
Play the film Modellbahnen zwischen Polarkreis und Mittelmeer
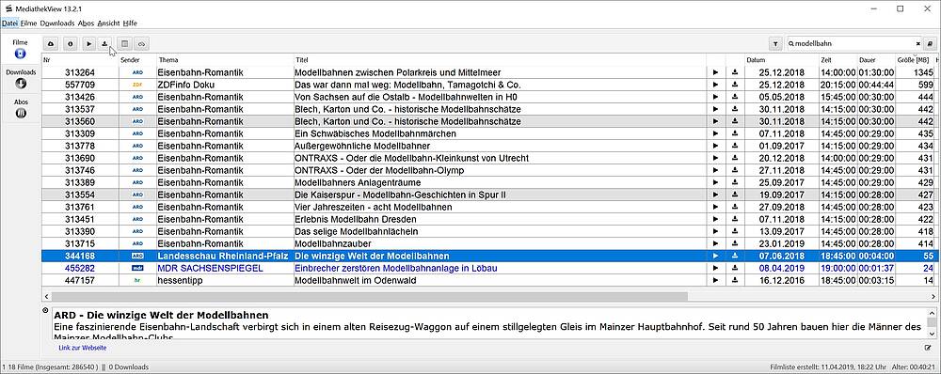tap(715, 72)
